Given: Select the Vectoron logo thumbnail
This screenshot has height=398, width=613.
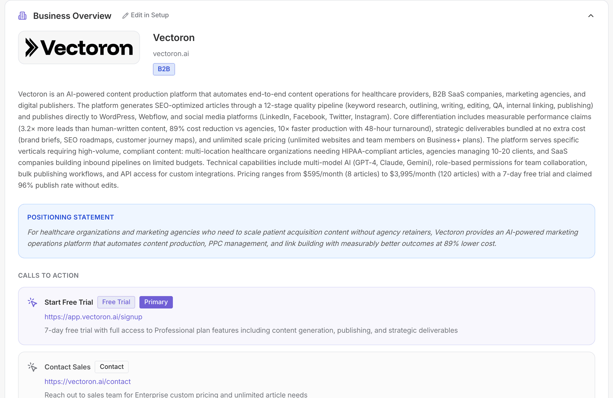Looking at the screenshot, I should [x=79, y=47].
